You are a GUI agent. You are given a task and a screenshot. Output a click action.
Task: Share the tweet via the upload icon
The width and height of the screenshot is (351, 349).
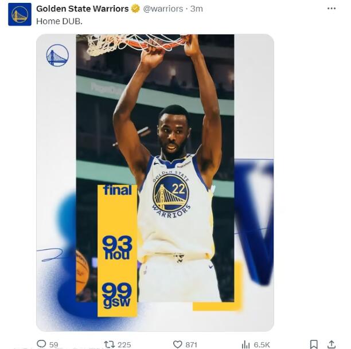coord(331,344)
